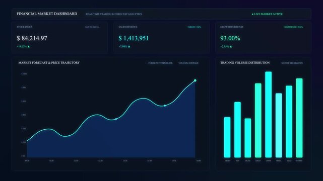
Task: Click the Growth Forecast card label
Action: coord(232,27)
